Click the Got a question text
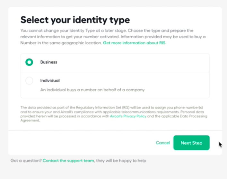The height and width of the screenshot is (179, 227). (26, 161)
